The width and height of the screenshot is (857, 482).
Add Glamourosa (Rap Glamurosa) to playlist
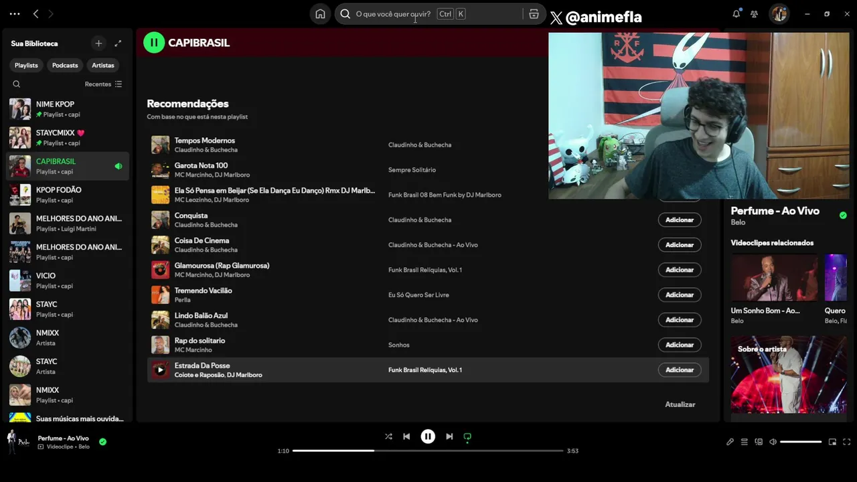click(x=680, y=270)
